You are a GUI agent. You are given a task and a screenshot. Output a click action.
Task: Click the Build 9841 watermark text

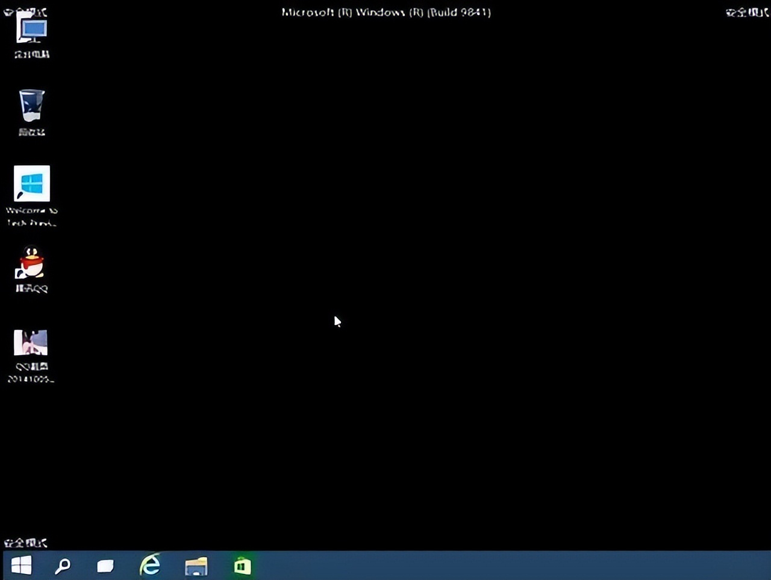point(386,12)
